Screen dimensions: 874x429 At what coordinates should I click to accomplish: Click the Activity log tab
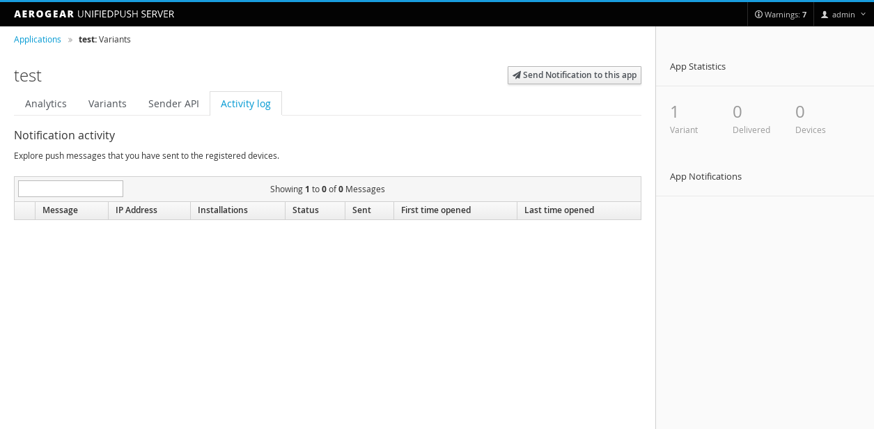tap(246, 104)
